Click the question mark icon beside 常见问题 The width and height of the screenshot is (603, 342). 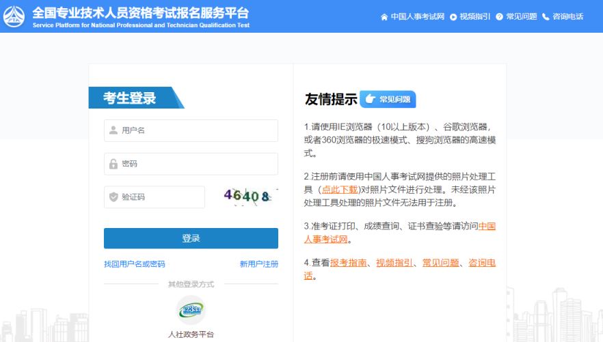click(499, 16)
